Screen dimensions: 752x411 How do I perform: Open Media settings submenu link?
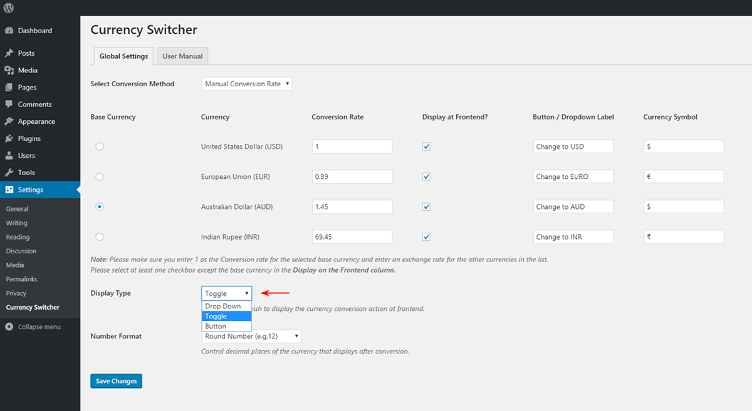[x=15, y=265]
